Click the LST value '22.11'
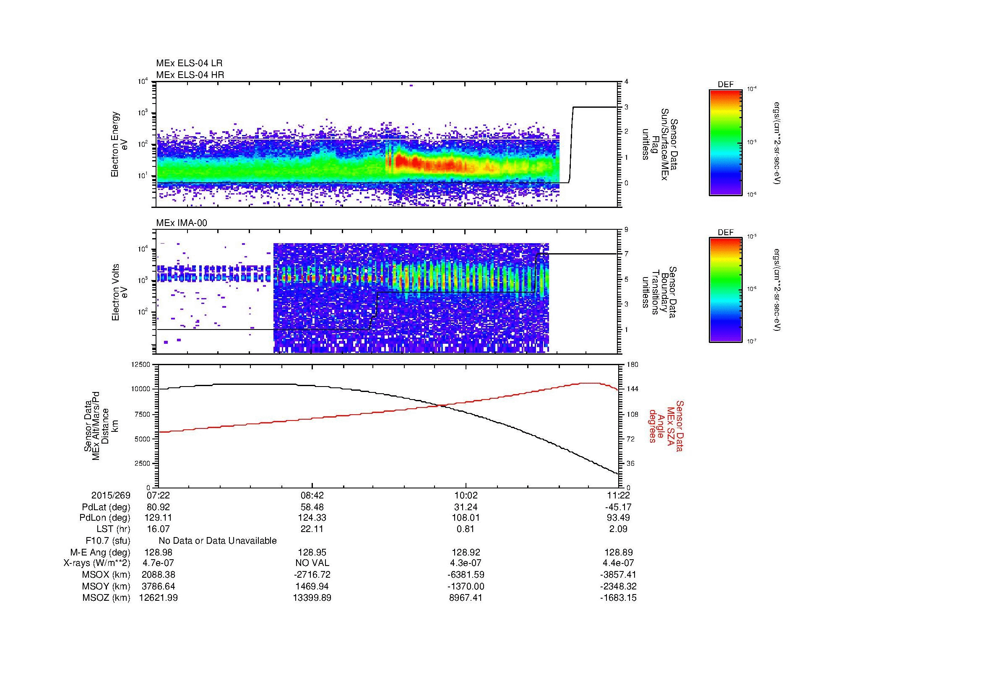981x693 pixels. 312,529
